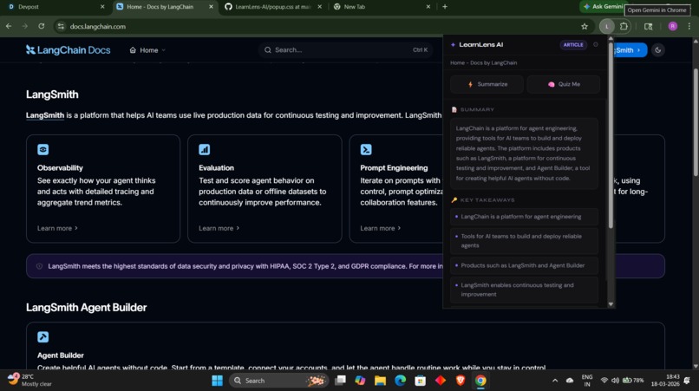Click the LearnLens extension icon in toolbar
Screen dimensions: 699x391
point(607,26)
